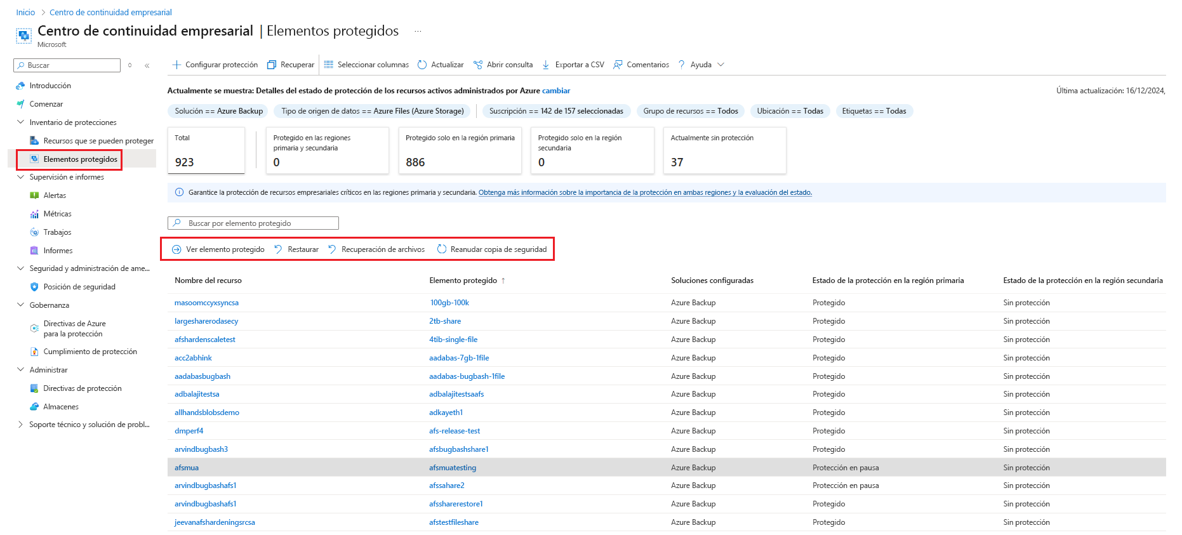Screen dimensions: 1182x535
Task: Open the protection importance info link
Action: pos(645,192)
